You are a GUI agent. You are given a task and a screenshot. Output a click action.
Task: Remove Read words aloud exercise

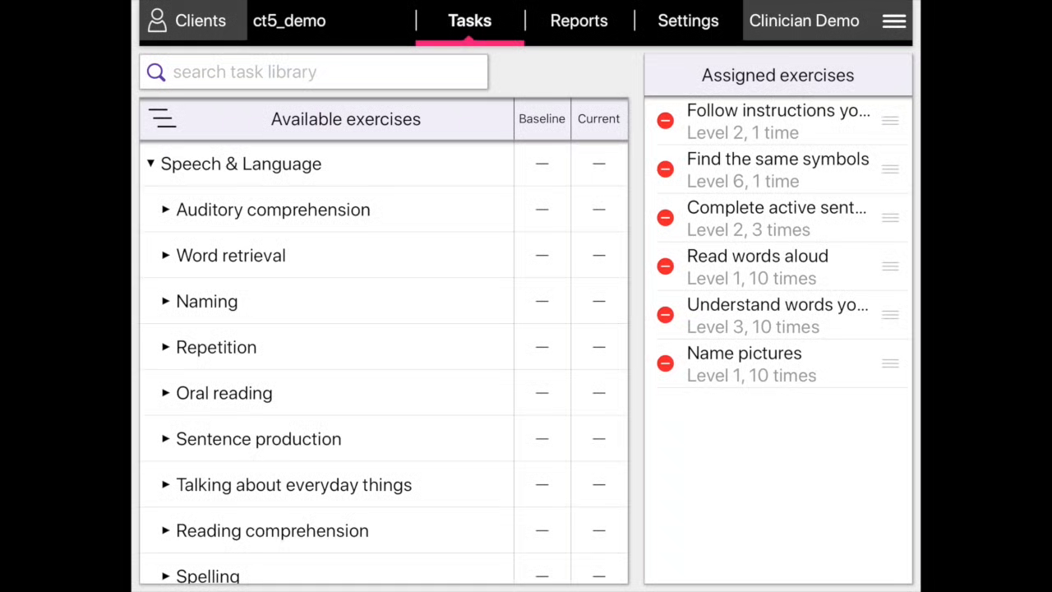coord(666,266)
